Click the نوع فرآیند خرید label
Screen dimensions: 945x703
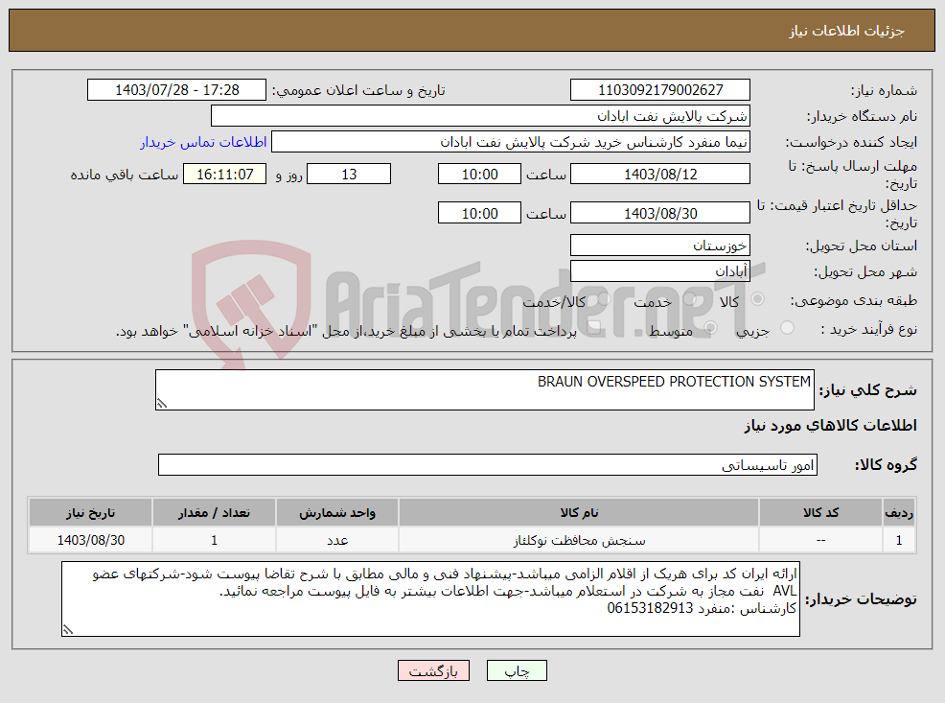868,329
